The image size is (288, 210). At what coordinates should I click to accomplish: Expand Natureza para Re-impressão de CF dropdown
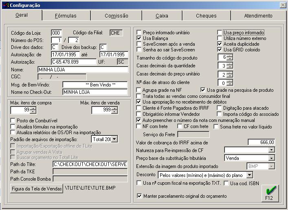271,150
